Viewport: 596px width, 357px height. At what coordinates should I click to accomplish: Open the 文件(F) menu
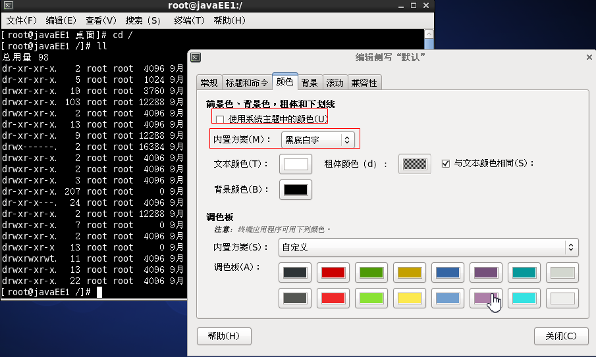[x=22, y=20]
